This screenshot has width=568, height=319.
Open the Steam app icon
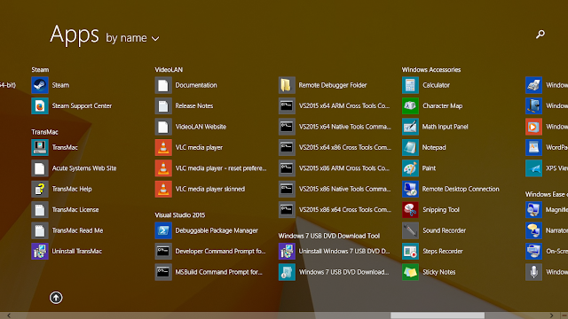40,85
